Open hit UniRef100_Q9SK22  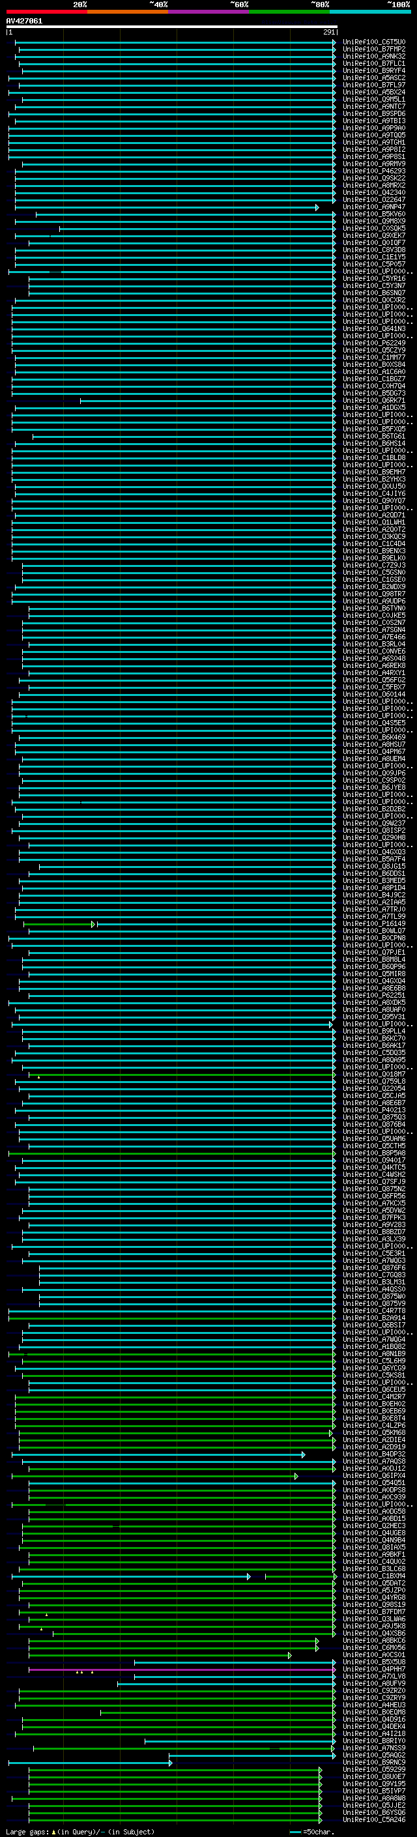[x=374, y=179]
